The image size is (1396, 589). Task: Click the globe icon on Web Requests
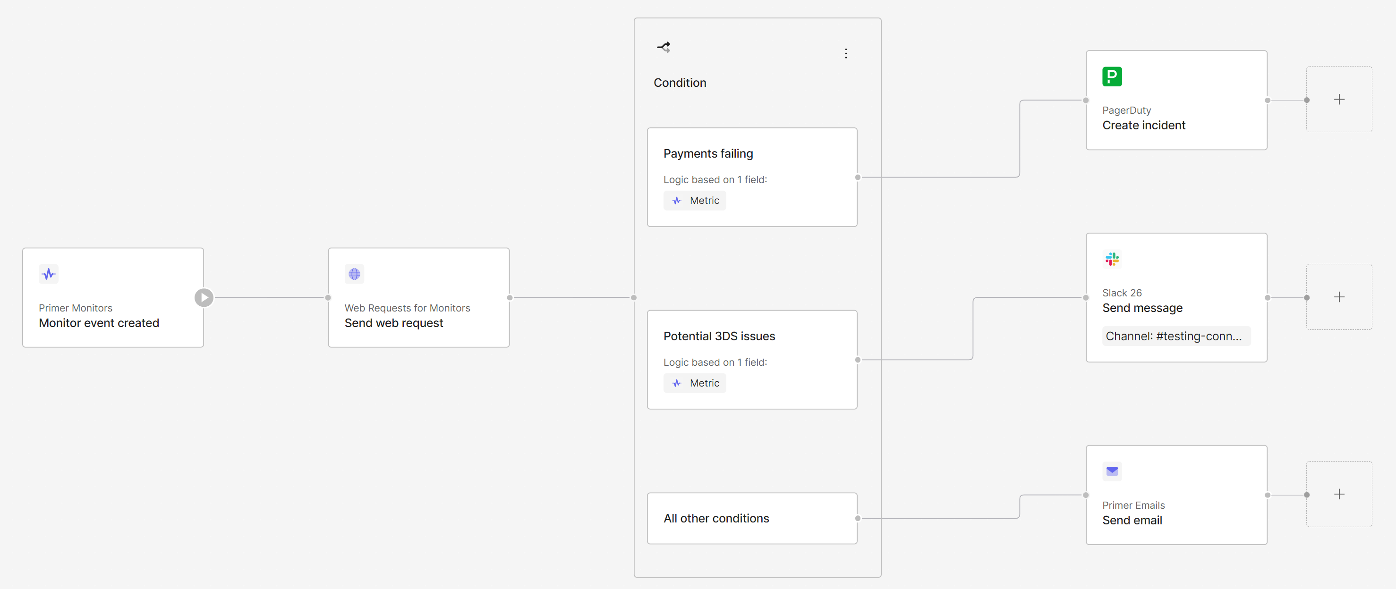click(354, 274)
